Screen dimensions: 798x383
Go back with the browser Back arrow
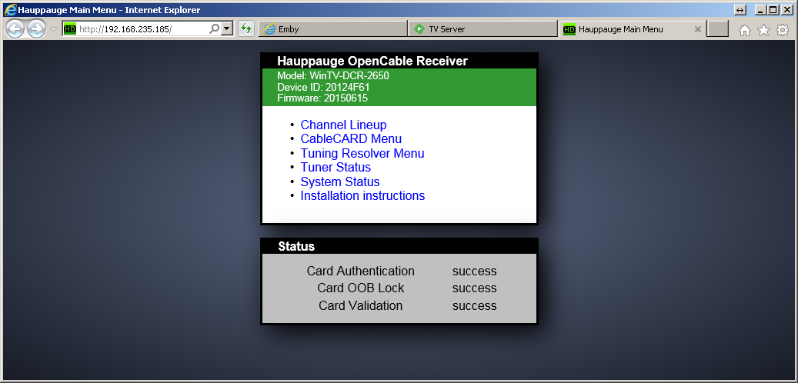tap(15, 29)
